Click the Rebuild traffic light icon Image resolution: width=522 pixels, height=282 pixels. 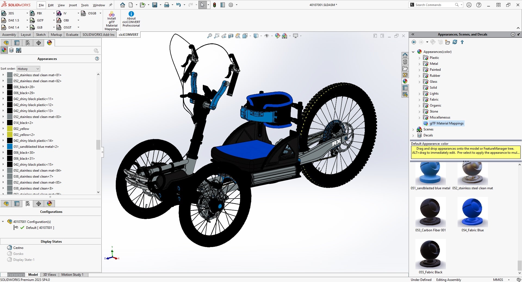215,5
